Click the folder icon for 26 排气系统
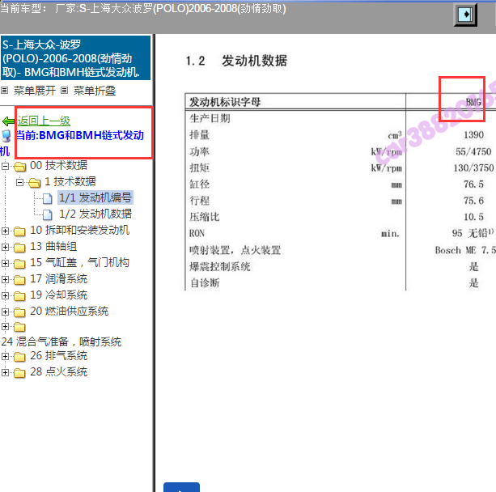Screen dimensions: 496x492 point(19,357)
